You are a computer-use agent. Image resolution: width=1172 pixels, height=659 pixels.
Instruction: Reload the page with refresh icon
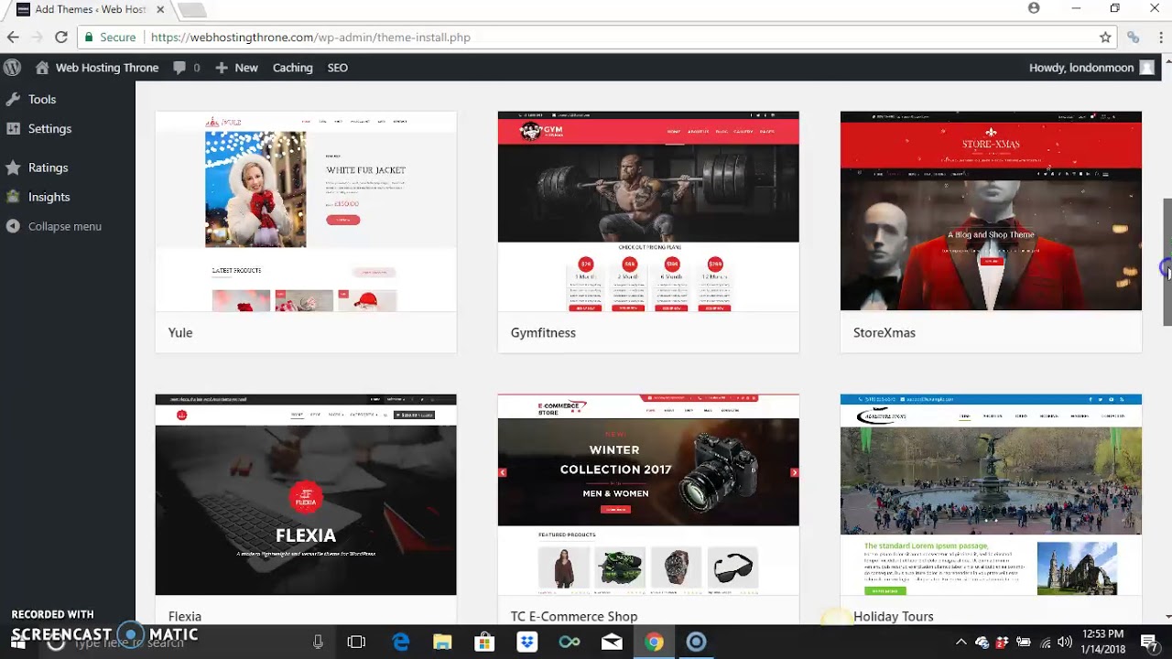[x=61, y=38]
